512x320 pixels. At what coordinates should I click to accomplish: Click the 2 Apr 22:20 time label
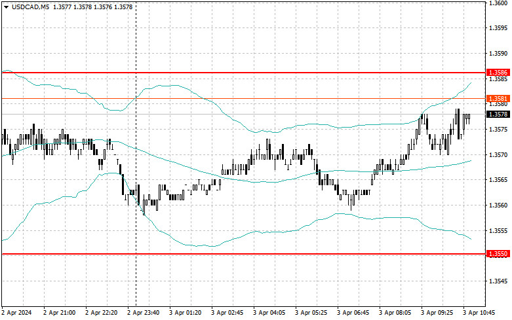coord(101,313)
